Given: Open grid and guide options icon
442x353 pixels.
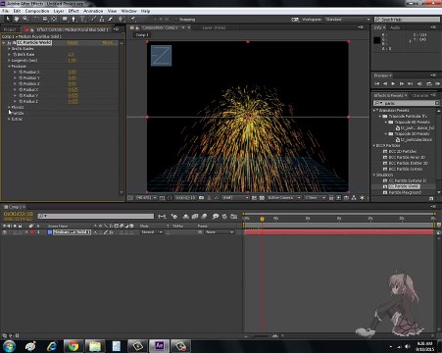Looking at the screenshot, I should pos(162,198).
